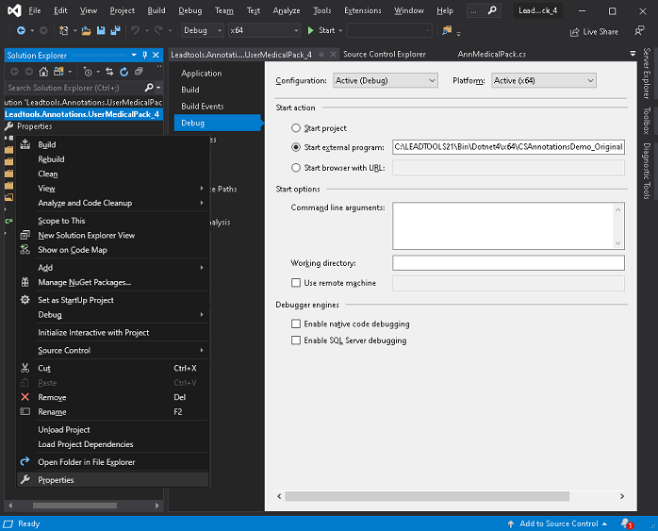The image size is (658, 531).
Task: Check the Use remote machine checkbox
Action: pos(296,283)
